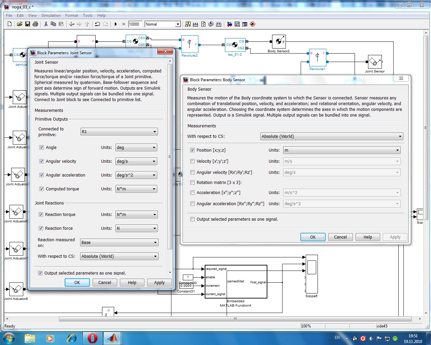Uncheck the Computed torque checkbox
The image size is (431, 345).
coord(41,189)
